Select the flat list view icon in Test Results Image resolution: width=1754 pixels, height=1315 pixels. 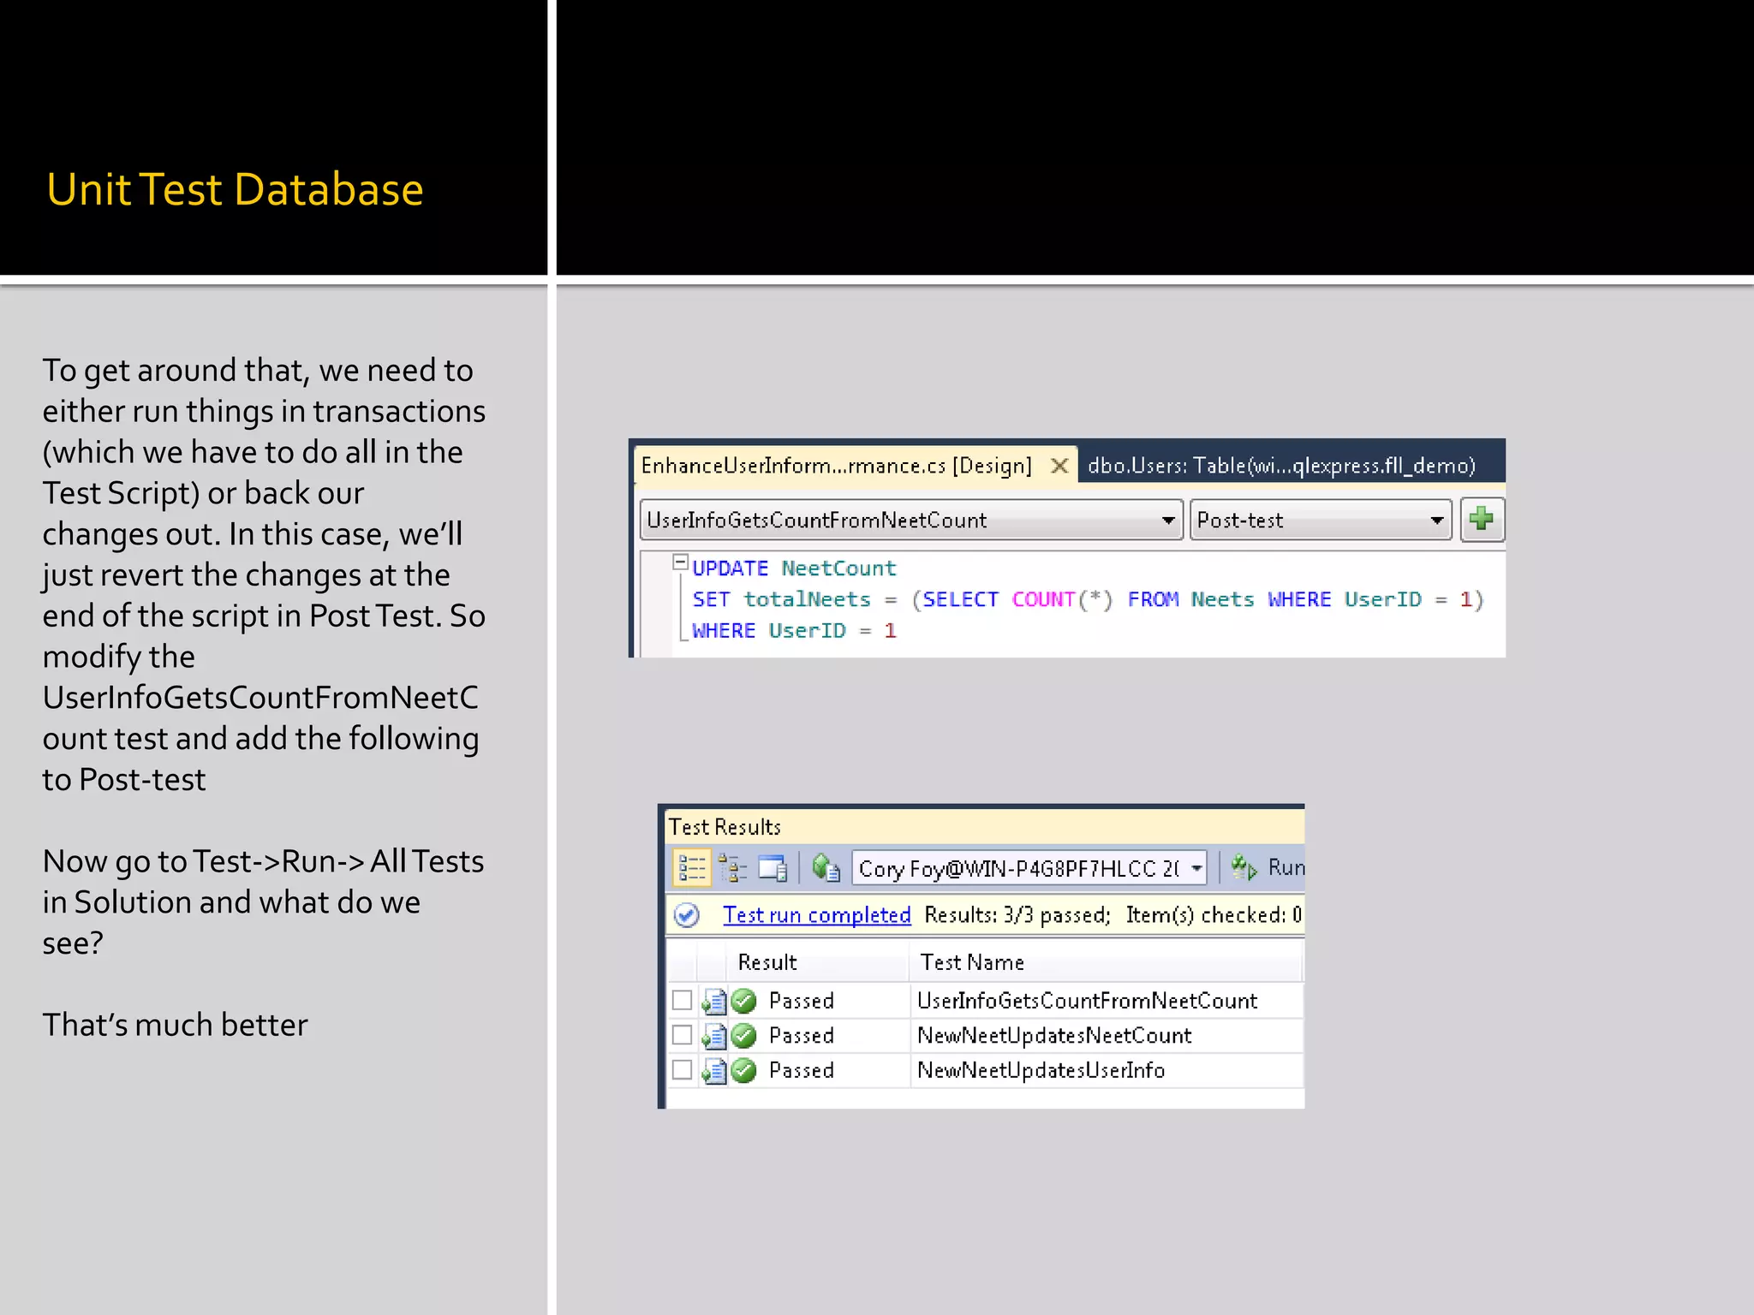pos(691,867)
